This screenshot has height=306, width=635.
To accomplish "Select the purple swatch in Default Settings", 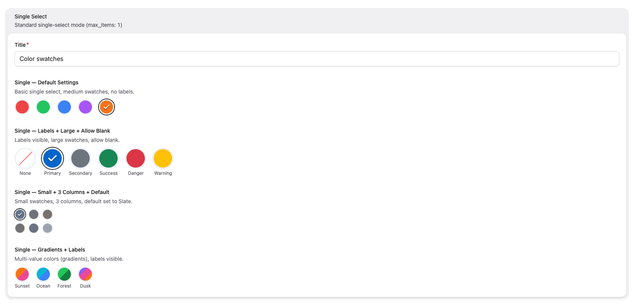I will coord(85,107).
